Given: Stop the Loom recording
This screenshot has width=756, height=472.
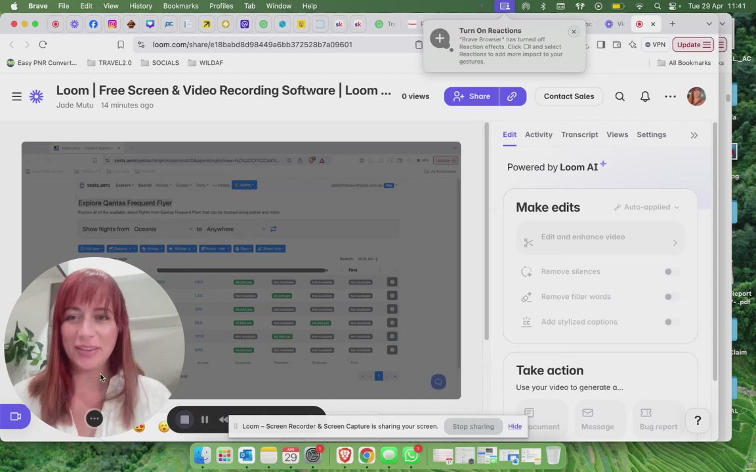Looking at the screenshot, I should coord(184,420).
